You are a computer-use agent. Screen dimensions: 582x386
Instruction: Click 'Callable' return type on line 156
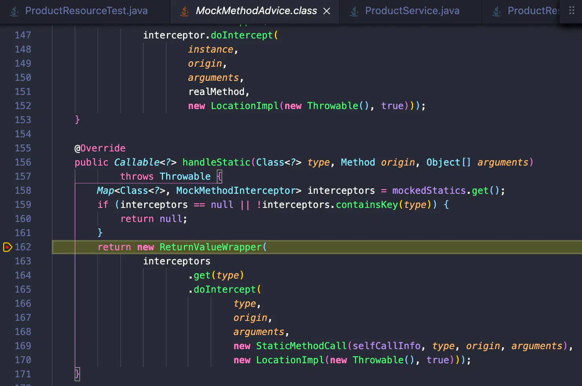point(137,162)
